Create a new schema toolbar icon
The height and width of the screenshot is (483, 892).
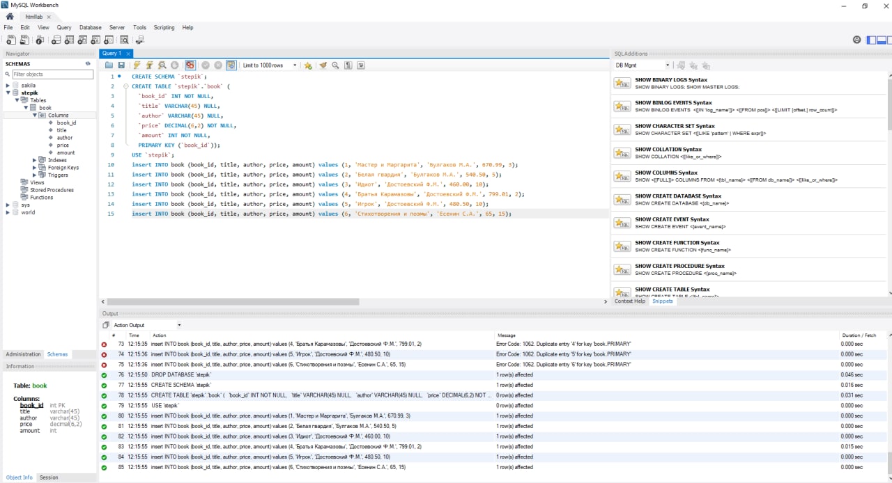click(56, 40)
